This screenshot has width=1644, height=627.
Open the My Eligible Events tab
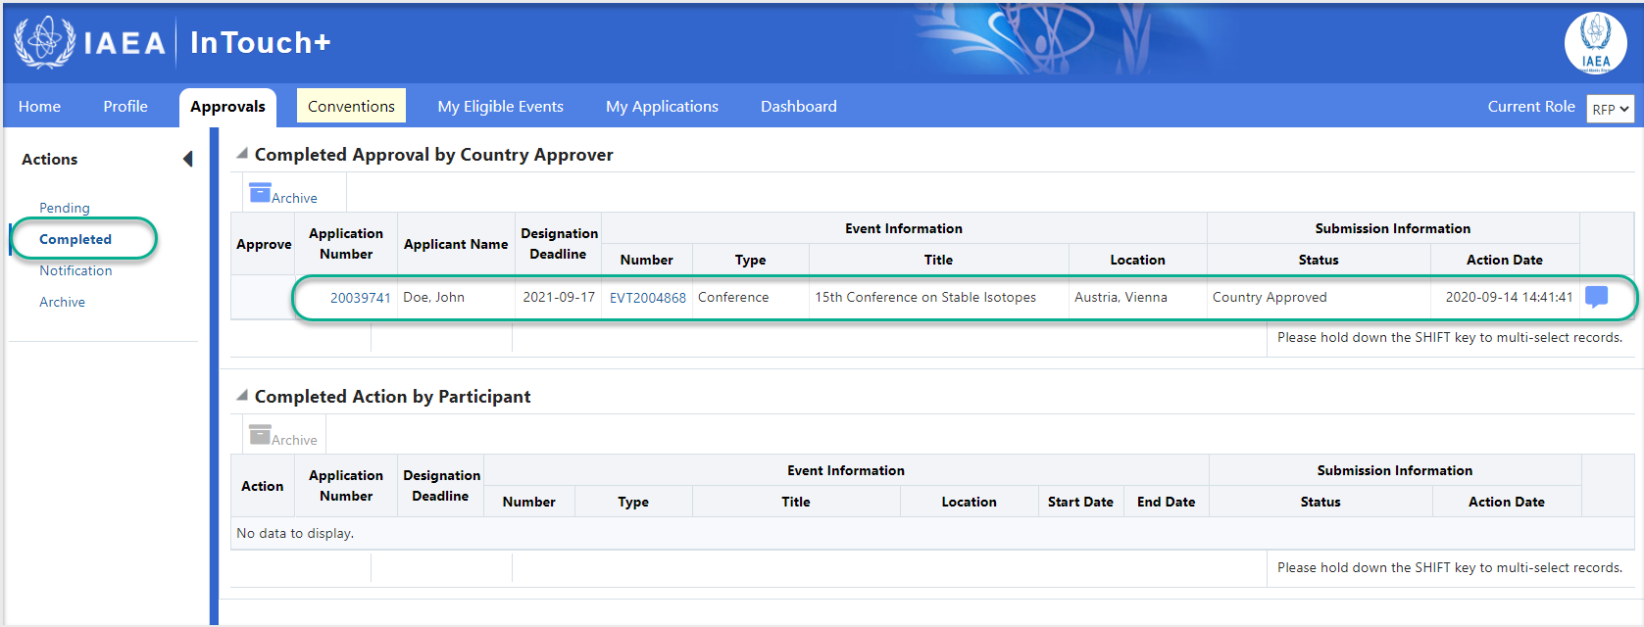[x=500, y=106]
